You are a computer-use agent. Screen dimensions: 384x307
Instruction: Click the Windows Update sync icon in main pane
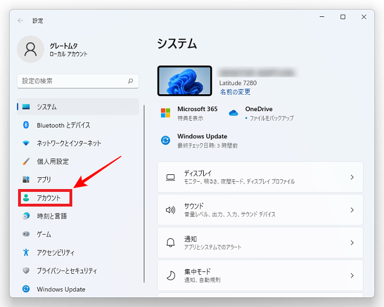(165, 141)
